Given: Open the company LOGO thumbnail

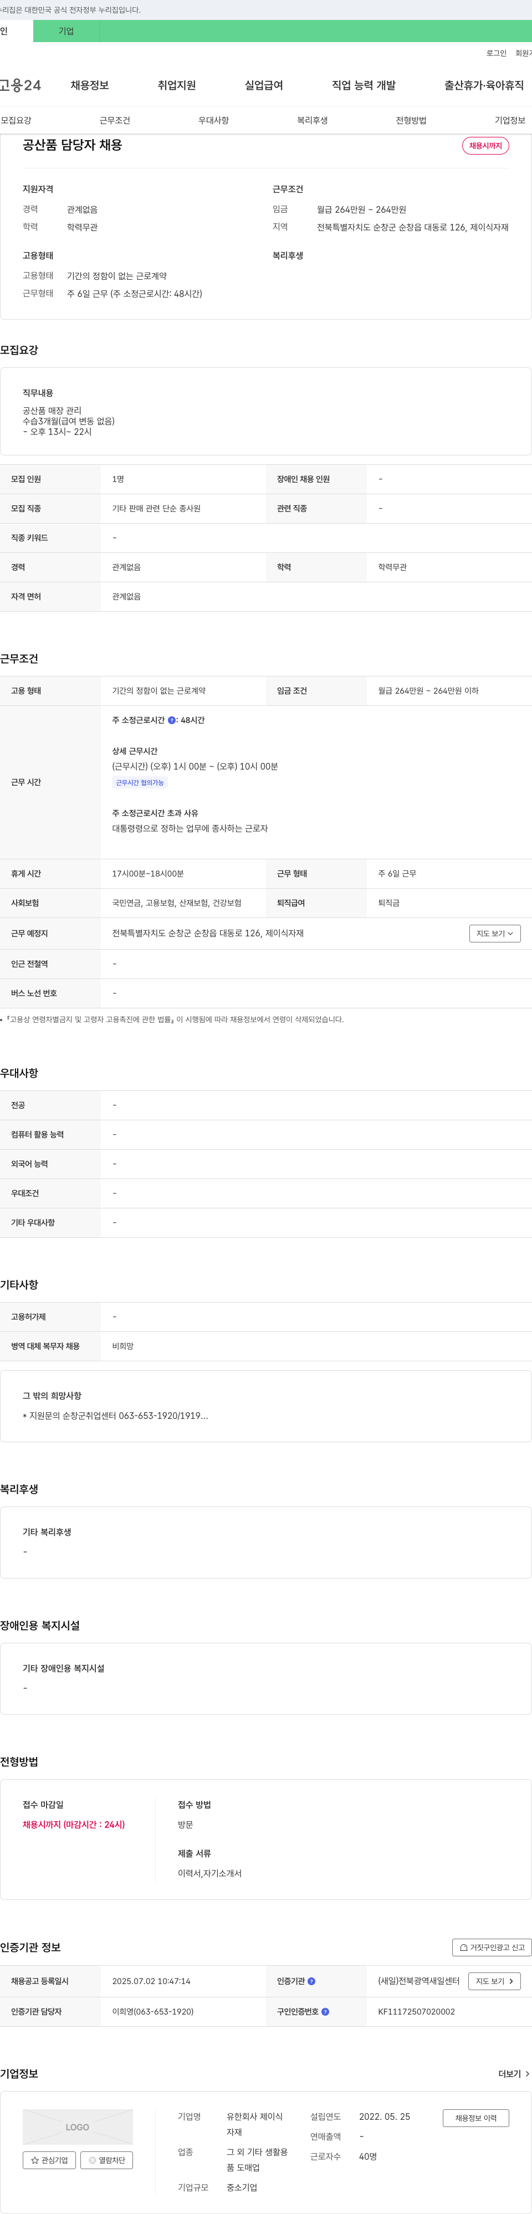Looking at the screenshot, I should pyautogui.click(x=78, y=2127).
